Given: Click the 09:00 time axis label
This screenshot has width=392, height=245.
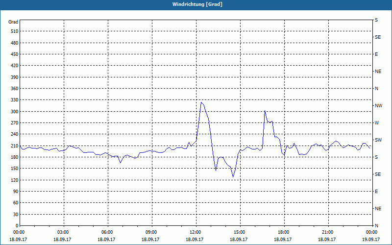Looking at the screenshot, I should 152,232.
